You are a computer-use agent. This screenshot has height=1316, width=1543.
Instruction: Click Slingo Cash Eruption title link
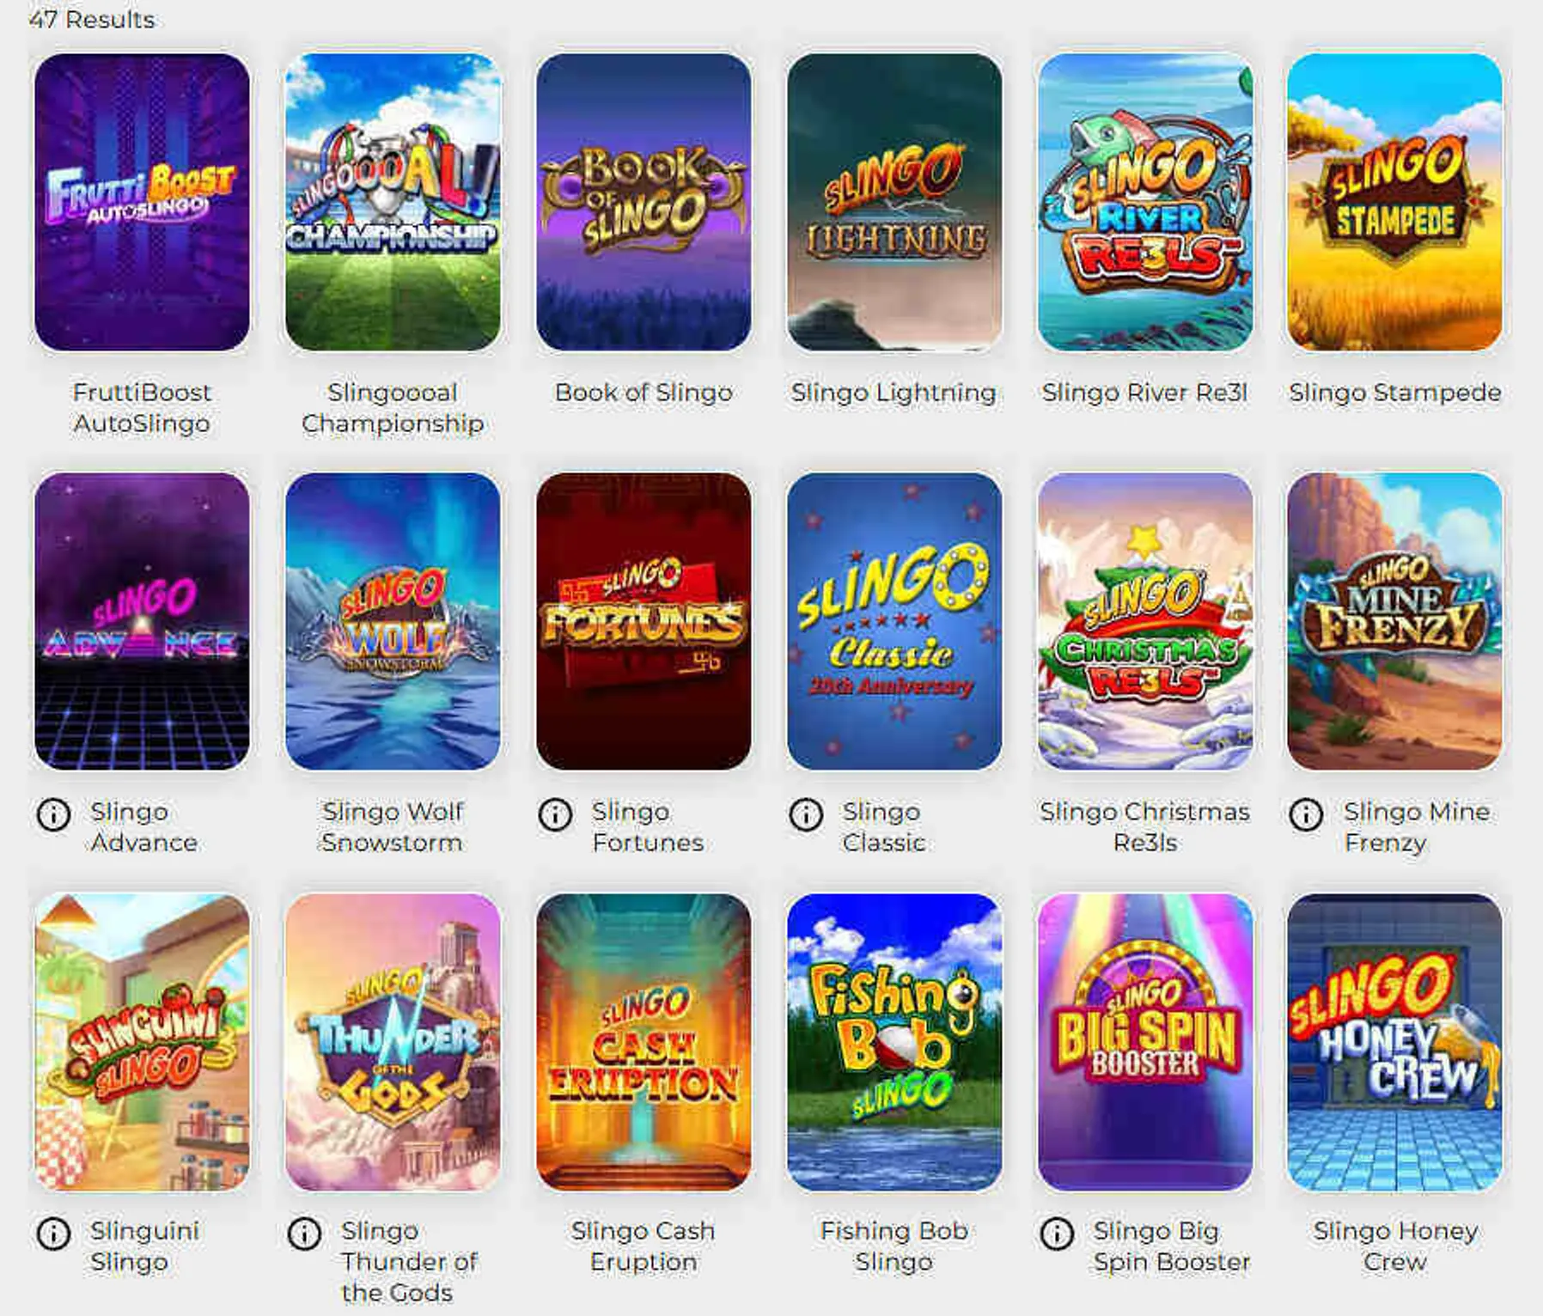(x=643, y=1246)
